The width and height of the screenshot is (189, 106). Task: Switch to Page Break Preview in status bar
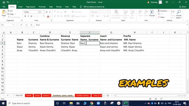pos(161,99)
